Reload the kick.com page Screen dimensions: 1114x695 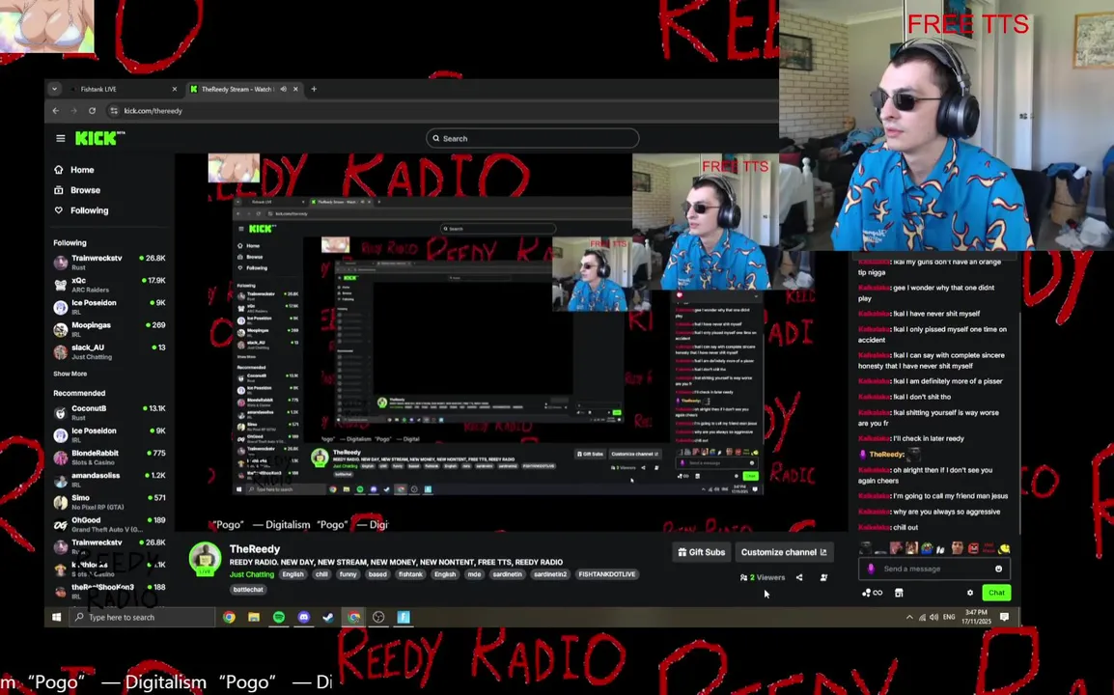[93, 111]
